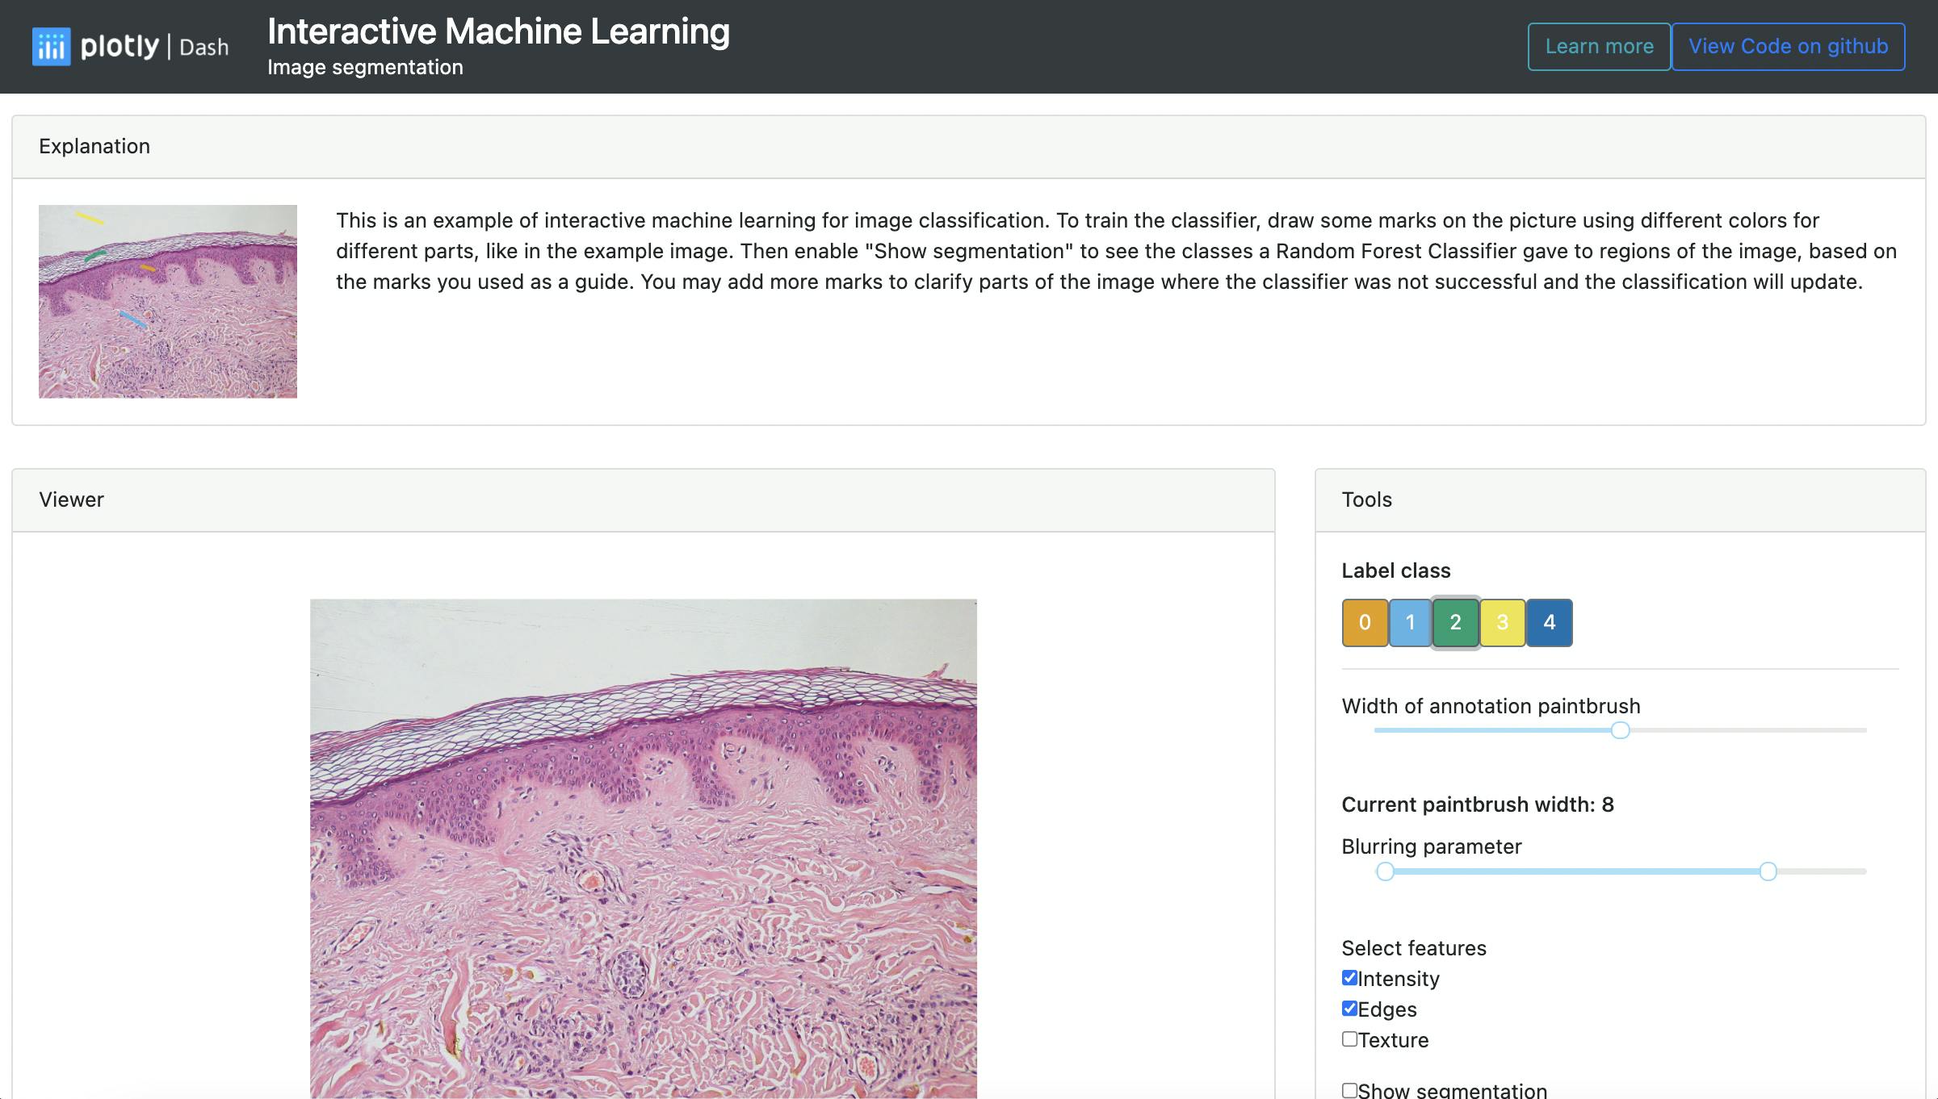The image size is (1938, 1099).
Task: Select label class 2 (blue)
Action: (1455, 621)
